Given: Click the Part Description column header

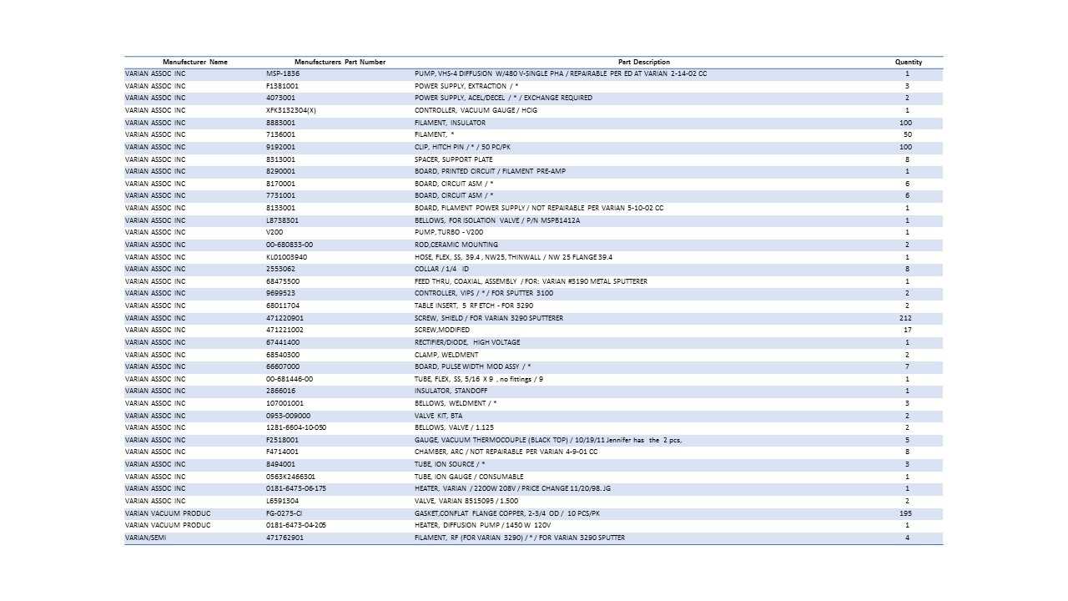Looking at the screenshot, I should 643,62.
